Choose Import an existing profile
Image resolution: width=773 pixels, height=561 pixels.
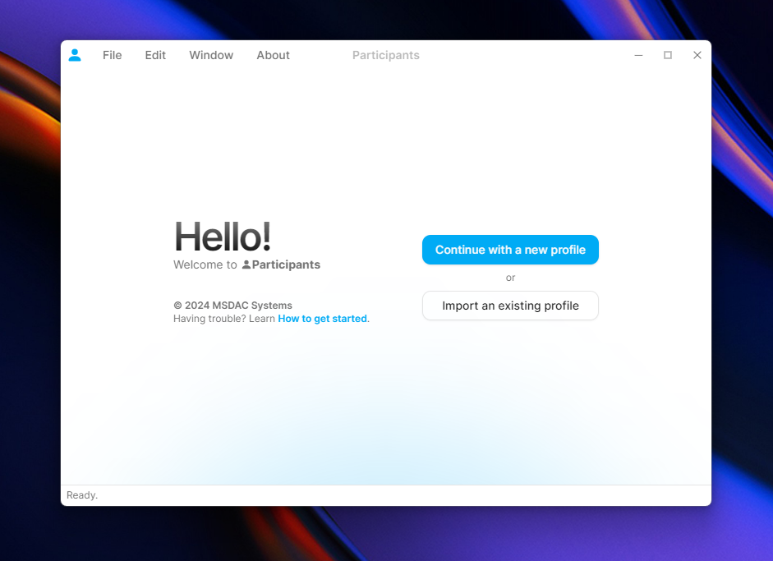pyautogui.click(x=510, y=306)
